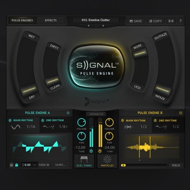Toggle Pulse Engine B Main Rhythm power

pyautogui.click(x=122, y=120)
